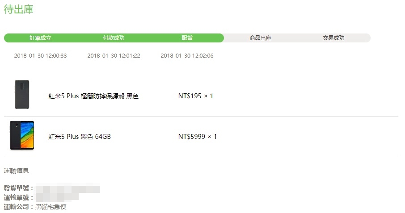Click the 黑貓宅急便 shipping company name
Screen dimensions: 405x213
point(51,207)
